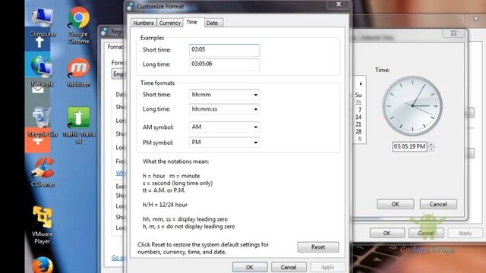Screen dimensions: 486x273
Task: Launch the Traffic Travis v4 icon
Action: click(x=79, y=124)
